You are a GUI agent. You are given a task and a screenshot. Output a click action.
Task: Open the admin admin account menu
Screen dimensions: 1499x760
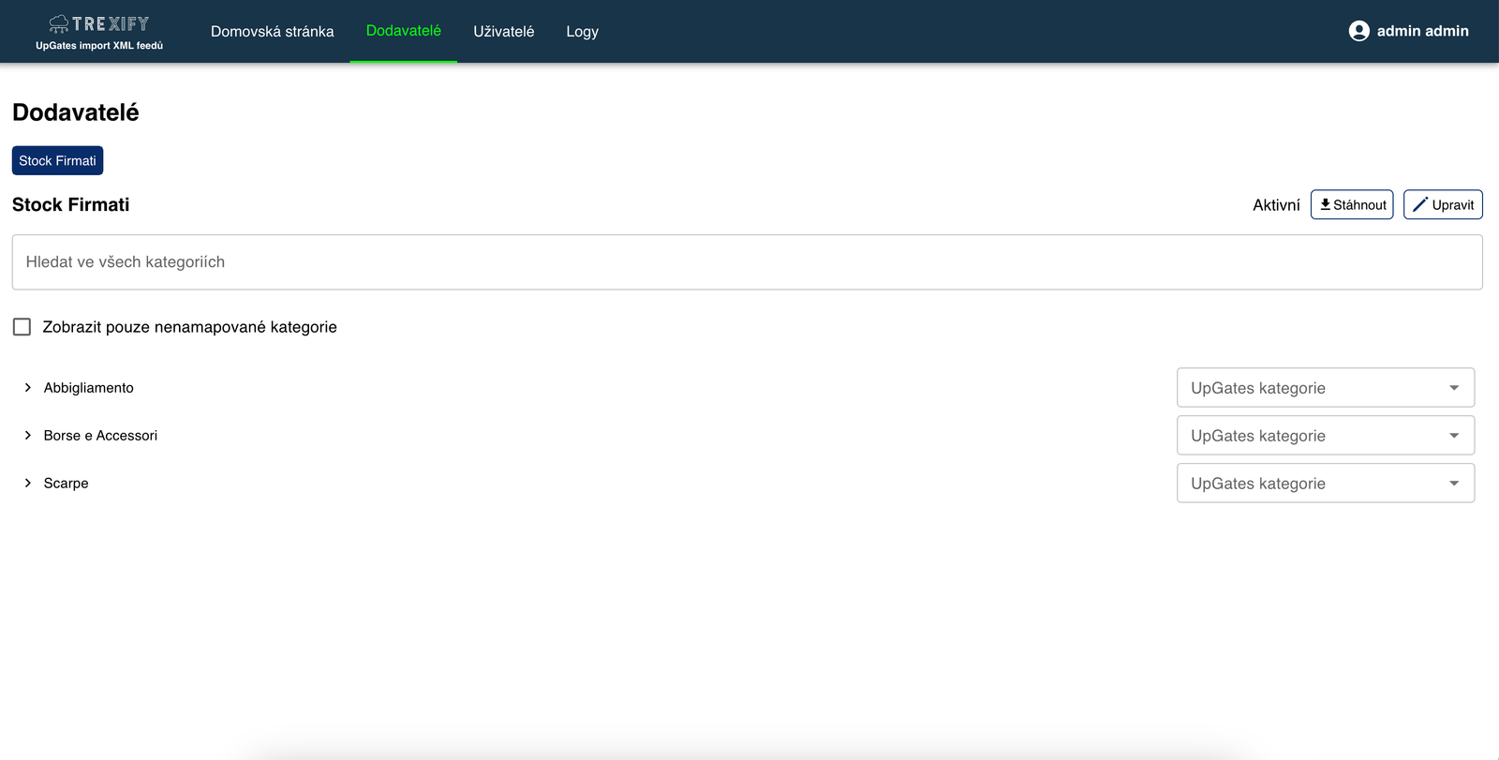pyautogui.click(x=1421, y=31)
